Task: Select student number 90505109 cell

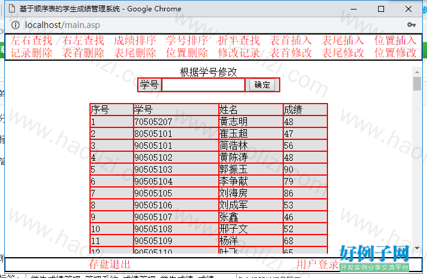Action: click(x=176, y=240)
